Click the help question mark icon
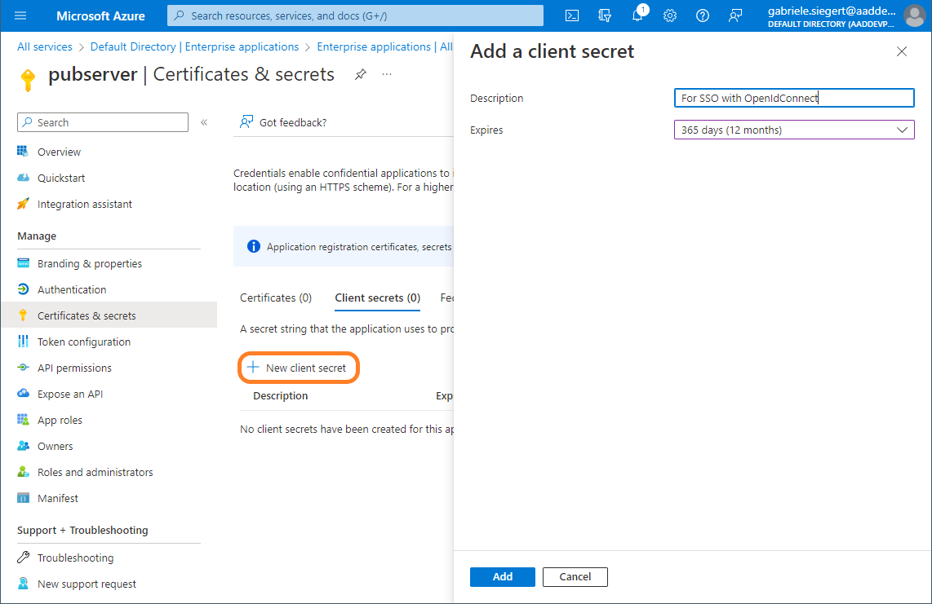Viewport: 932px width, 604px height. coord(703,15)
